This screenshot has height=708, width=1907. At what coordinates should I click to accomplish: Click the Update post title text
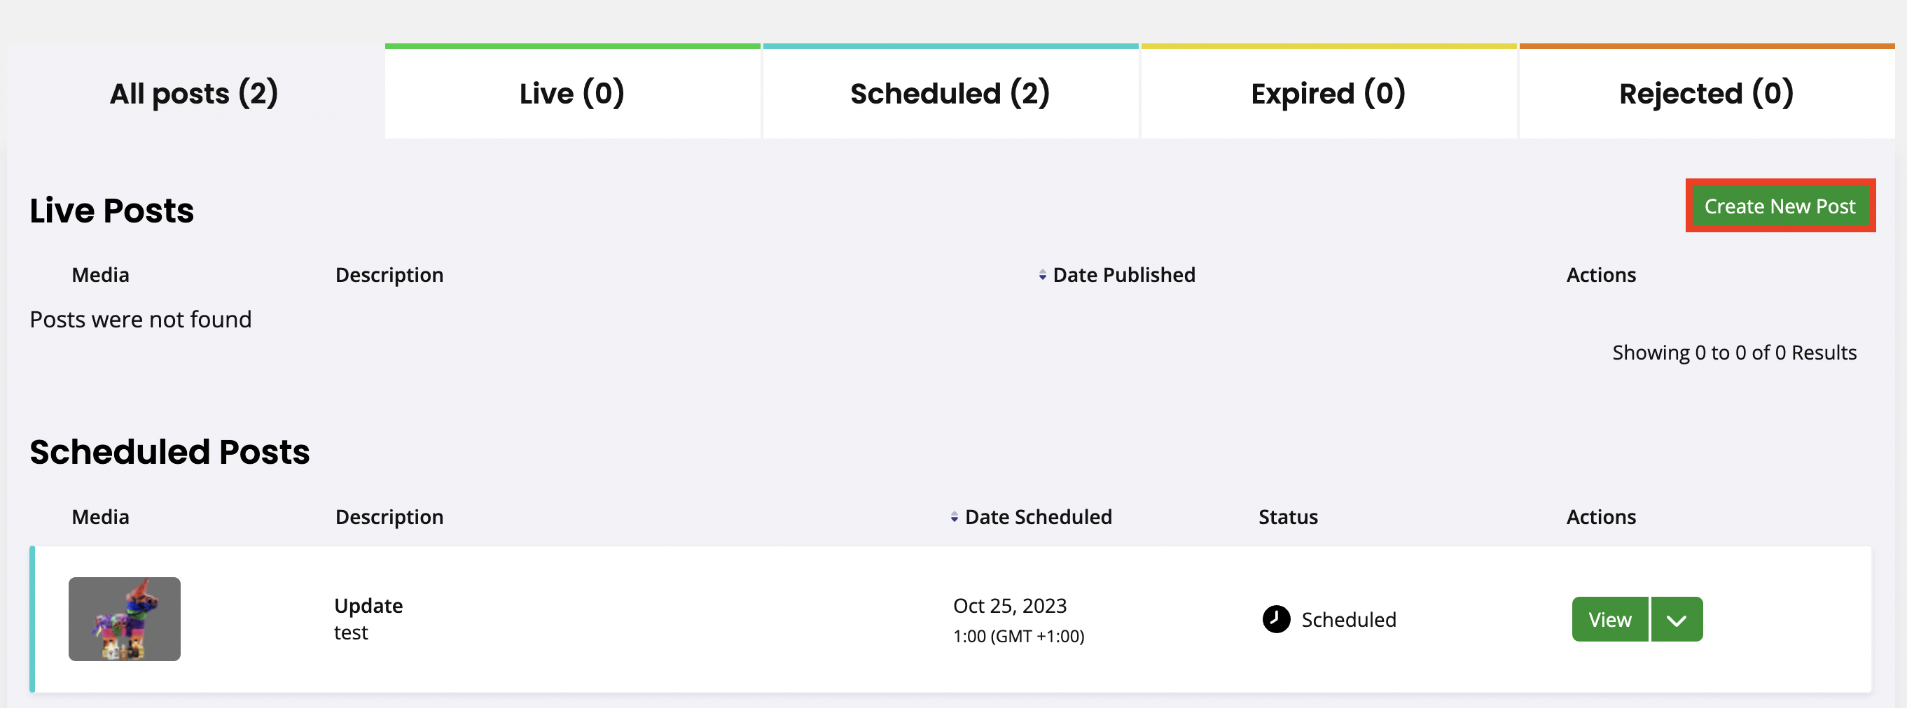pyautogui.click(x=368, y=606)
